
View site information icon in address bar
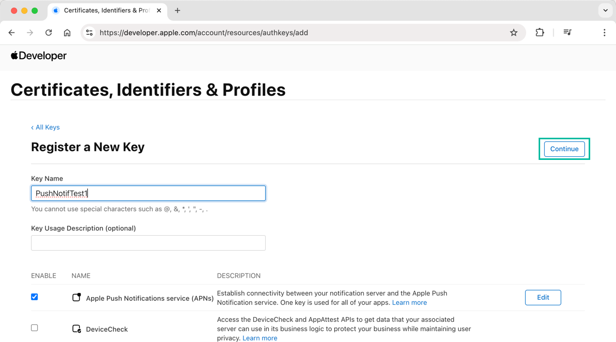tap(89, 32)
